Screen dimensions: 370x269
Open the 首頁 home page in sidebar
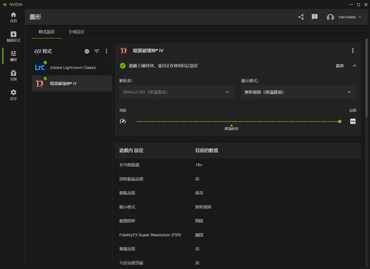click(x=13, y=17)
